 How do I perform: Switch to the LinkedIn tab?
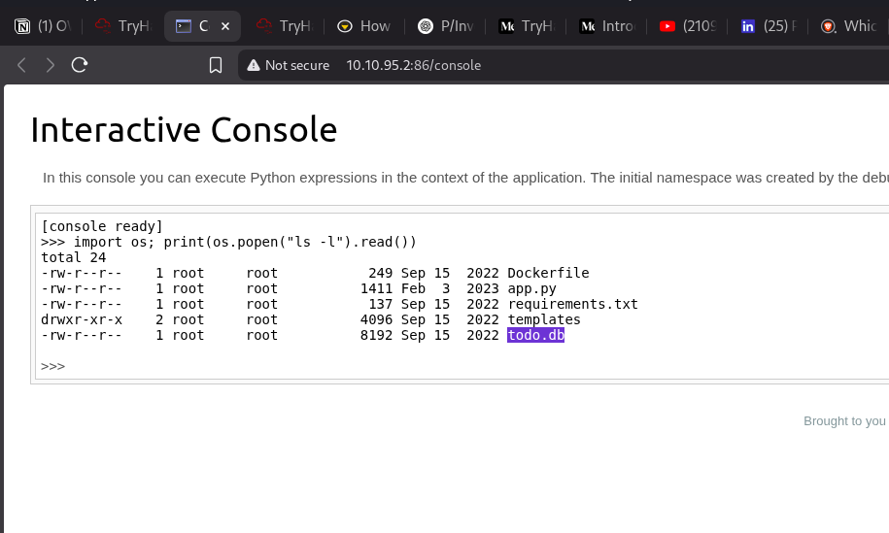pyautogui.click(x=768, y=26)
